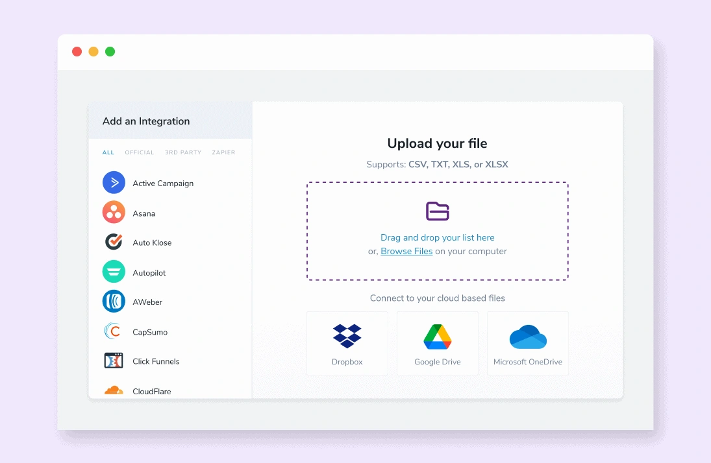The image size is (711, 463).
Task: Select the CapSumo integration icon
Action: pyautogui.click(x=113, y=331)
